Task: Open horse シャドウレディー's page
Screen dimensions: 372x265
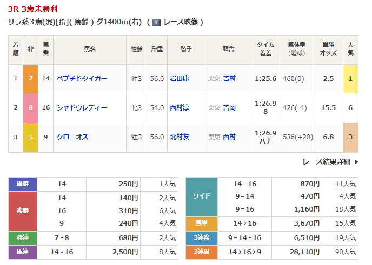Action: click(82, 107)
